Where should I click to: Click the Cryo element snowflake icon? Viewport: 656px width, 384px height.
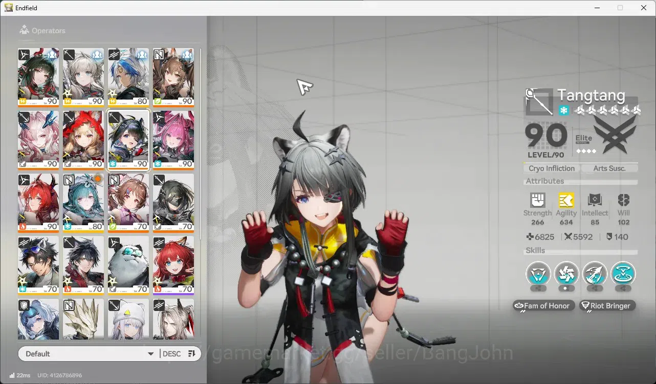(563, 110)
